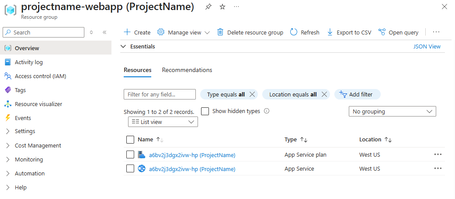Switch to the Recommendations tab
455x199 pixels.
187,70
